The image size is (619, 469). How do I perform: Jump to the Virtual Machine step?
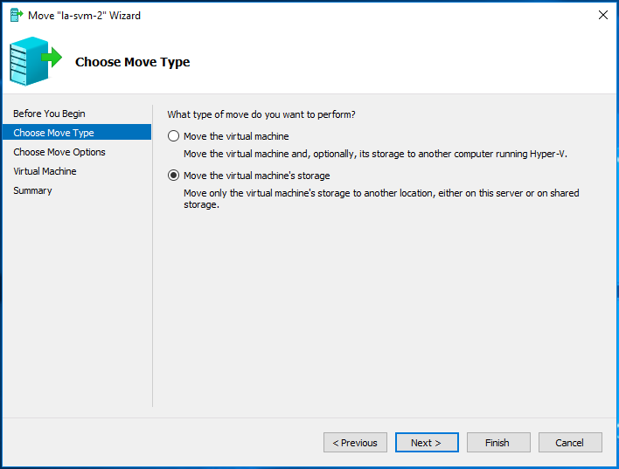point(45,171)
